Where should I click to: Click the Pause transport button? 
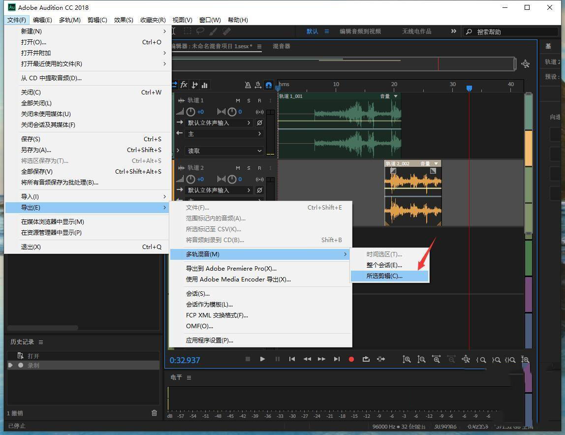tap(278, 359)
